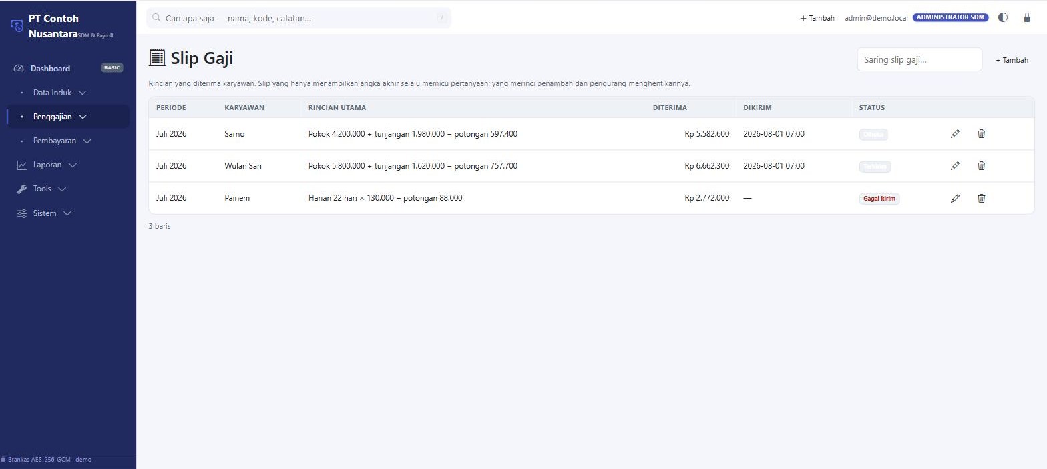Click the search magnifier icon
1047x469 pixels.
click(157, 18)
